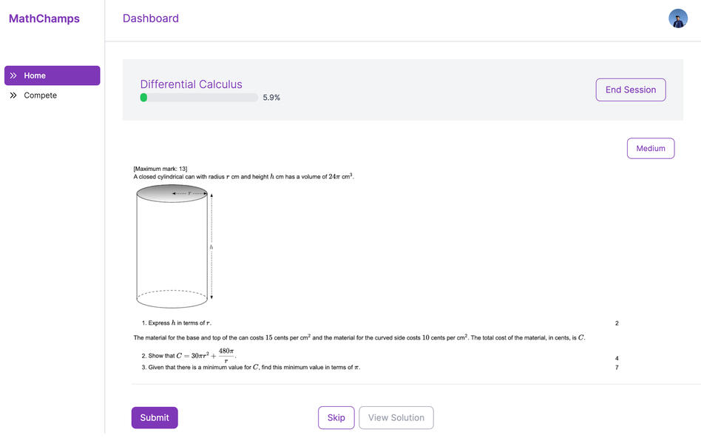This screenshot has height=438, width=701.
Task: Submit the answer
Action: tap(155, 417)
